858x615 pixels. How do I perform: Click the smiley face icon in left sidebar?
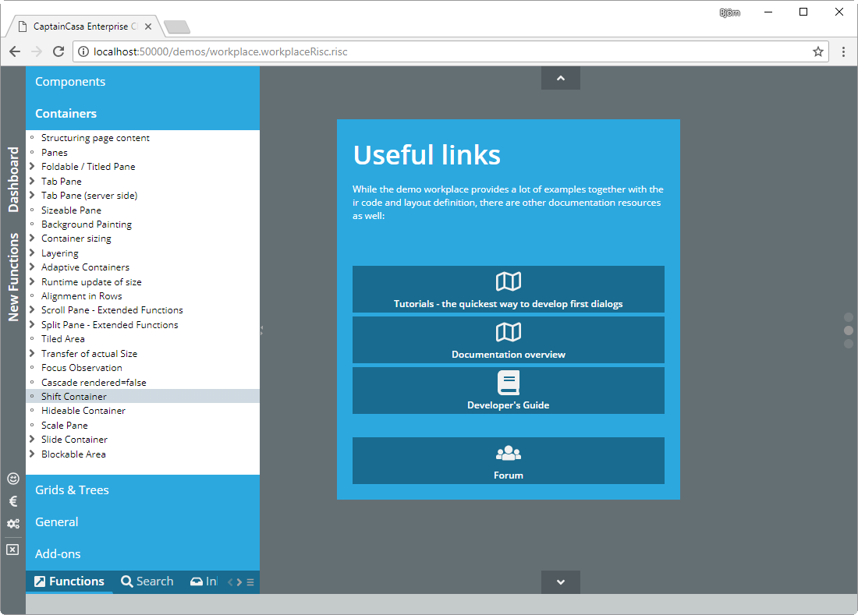[12, 479]
